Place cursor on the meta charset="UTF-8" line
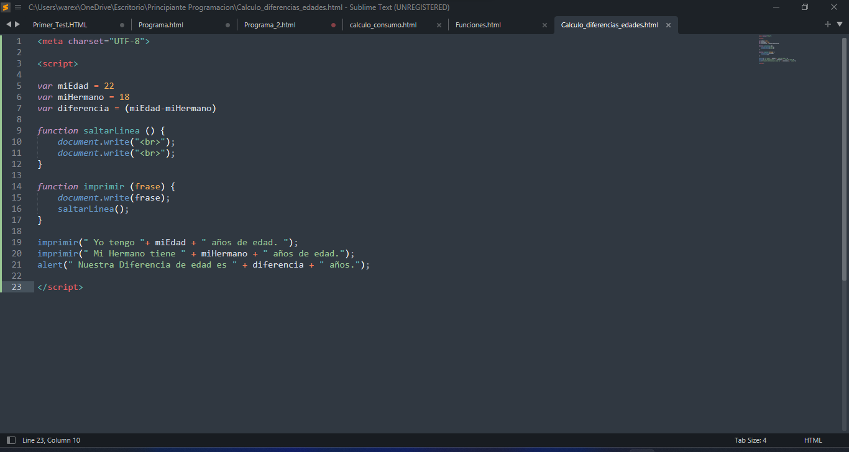849x452 pixels. click(94, 41)
